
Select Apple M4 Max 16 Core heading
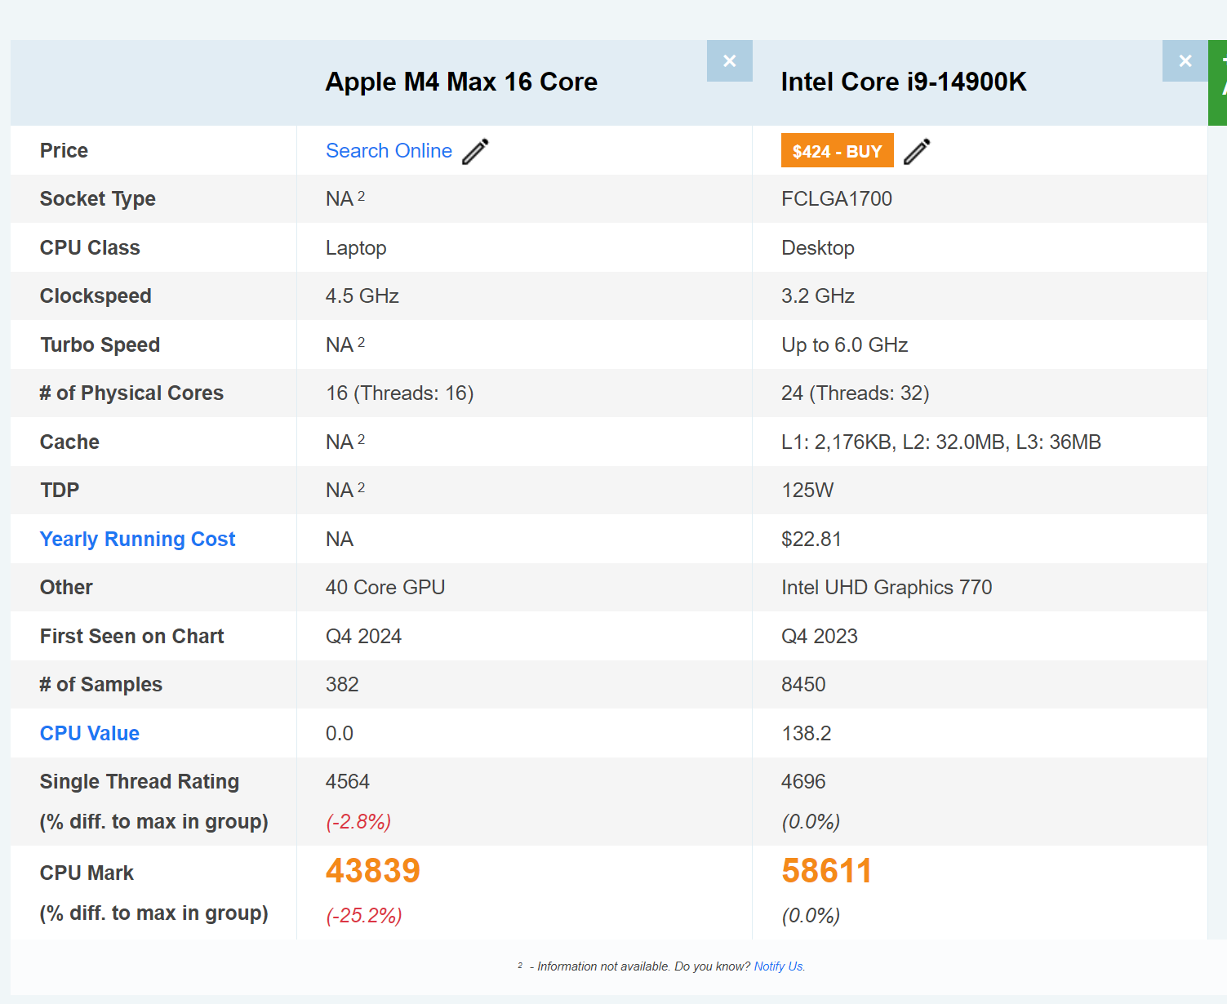click(461, 82)
